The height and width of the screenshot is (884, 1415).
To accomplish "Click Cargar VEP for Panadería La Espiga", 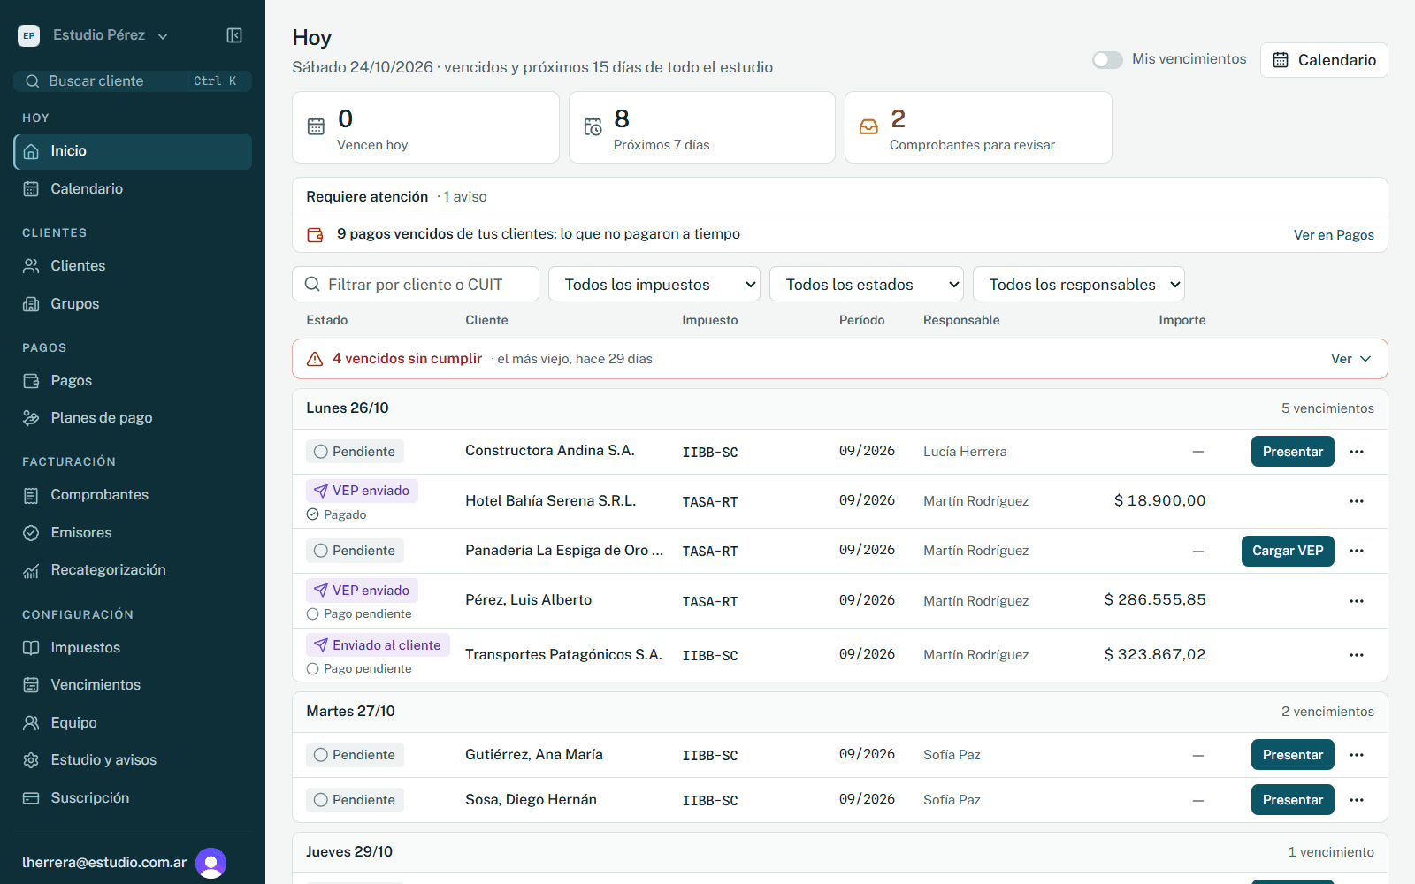I will tap(1288, 551).
